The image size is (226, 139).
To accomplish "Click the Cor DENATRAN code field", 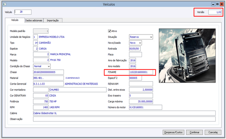I will [41, 96].
